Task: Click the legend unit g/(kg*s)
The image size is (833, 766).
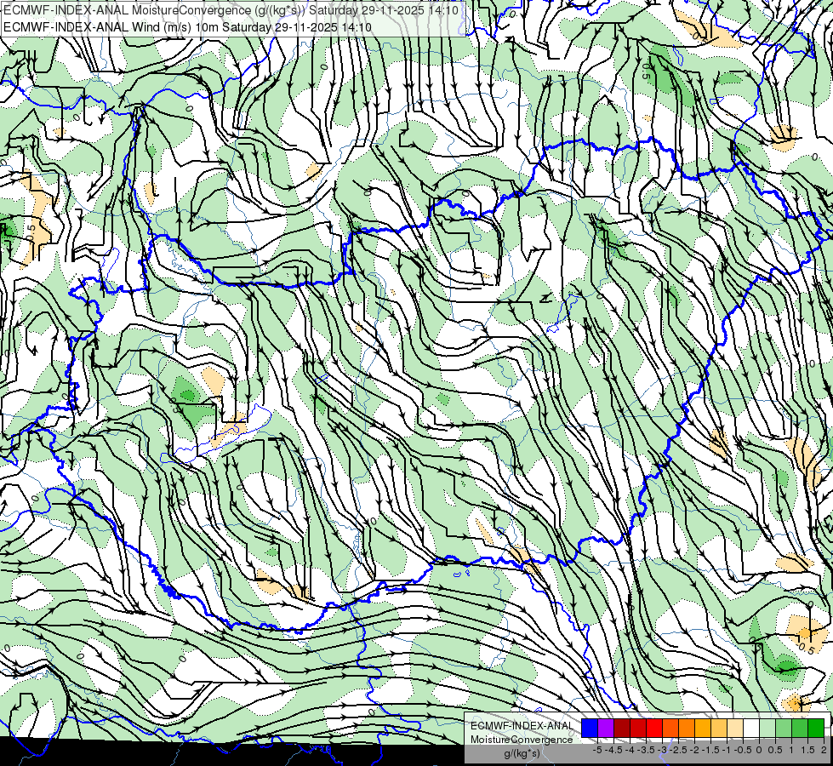Action: (x=522, y=754)
